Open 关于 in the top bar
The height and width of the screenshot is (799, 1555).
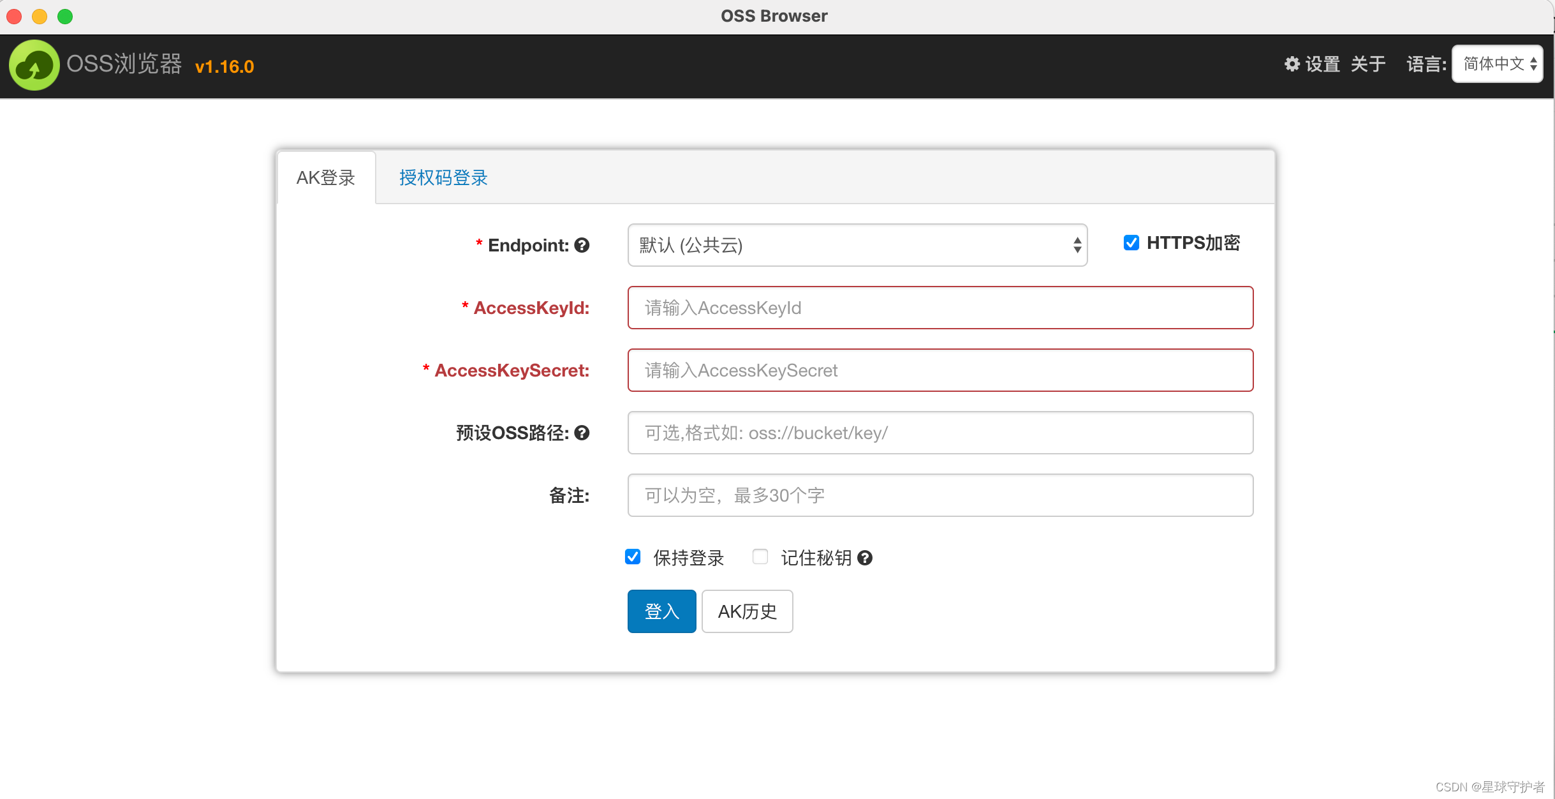click(1369, 64)
